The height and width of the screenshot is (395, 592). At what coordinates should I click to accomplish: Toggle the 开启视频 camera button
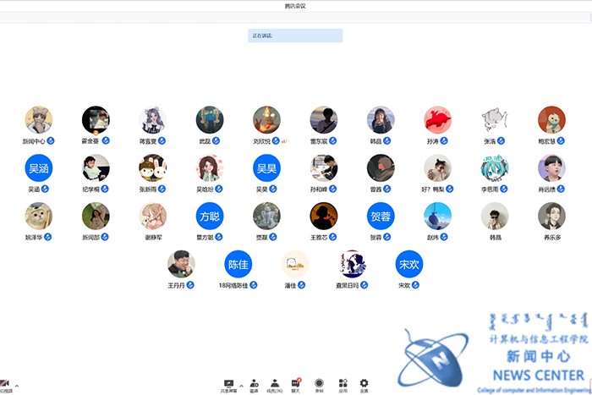[5, 386]
